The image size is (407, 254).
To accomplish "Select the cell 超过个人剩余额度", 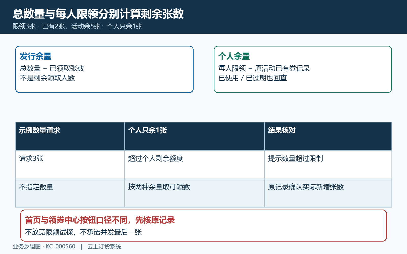I will point(195,165).
